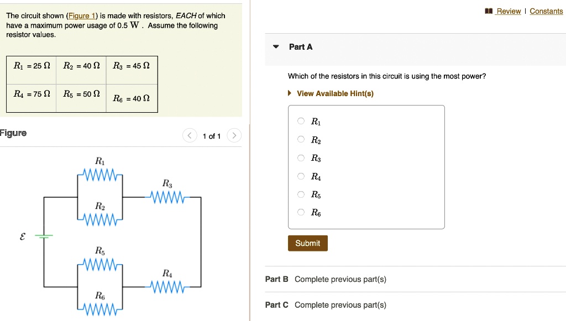The height and width of the screenshot is (321, 566).
Task: Select the R2 answer choice
Action: 301,140
